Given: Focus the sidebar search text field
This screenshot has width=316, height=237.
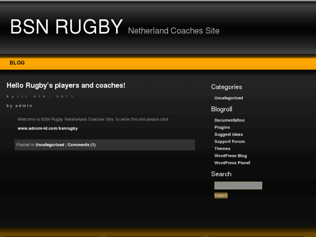Looking at the screenshot, I should pos(238,186).
